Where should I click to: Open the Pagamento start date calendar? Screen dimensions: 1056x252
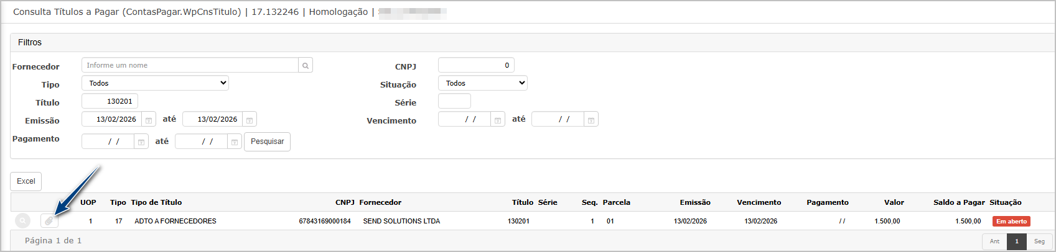pyautogui.click(x=141, y=142)
